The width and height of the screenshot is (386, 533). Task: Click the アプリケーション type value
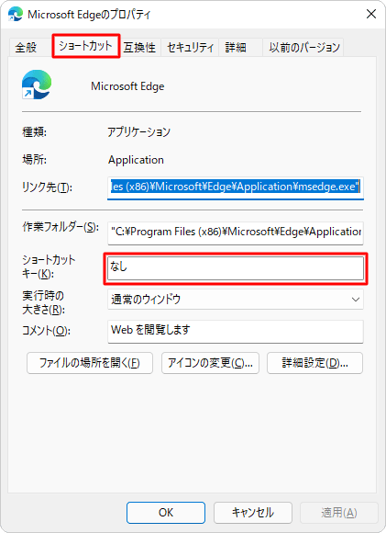[x=138, y=132]
